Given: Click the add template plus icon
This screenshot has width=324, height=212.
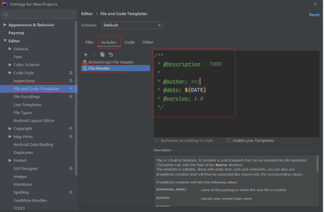Looking at the screenshot, I should [x=86, y=54].
